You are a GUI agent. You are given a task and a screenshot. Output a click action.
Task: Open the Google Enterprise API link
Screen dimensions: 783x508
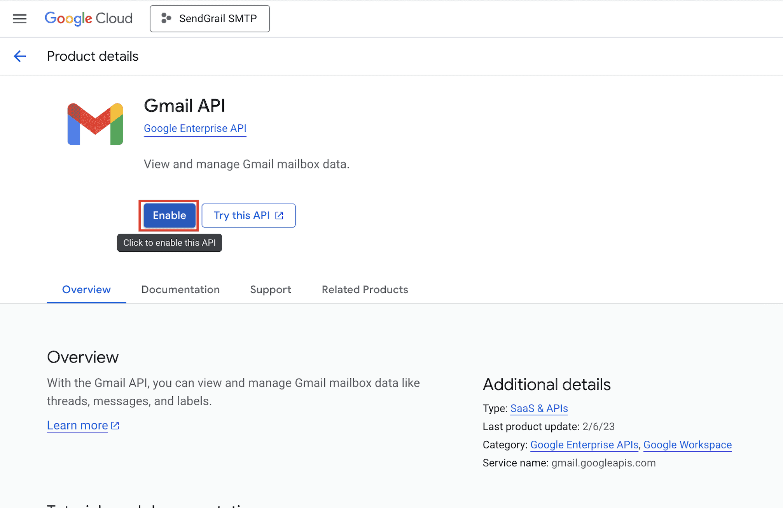[195, 128]
